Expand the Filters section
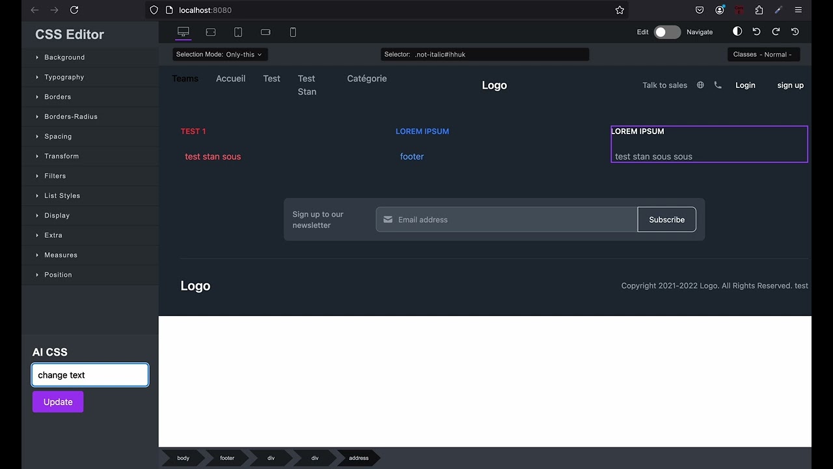The height and width of the screenshot is (469, 833). click(90, 176)
